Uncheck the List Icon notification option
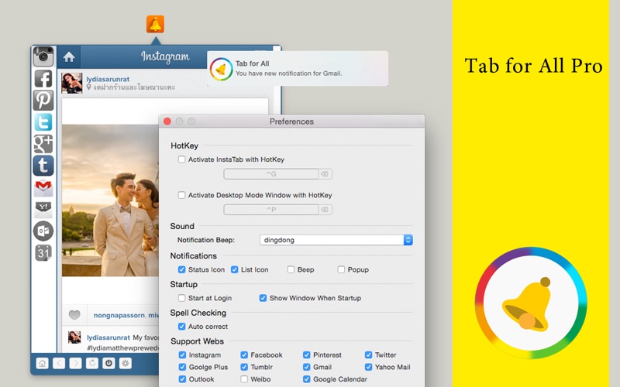This screenshot has height=387, width=620. pyautogui.click(x=235, y=269)
